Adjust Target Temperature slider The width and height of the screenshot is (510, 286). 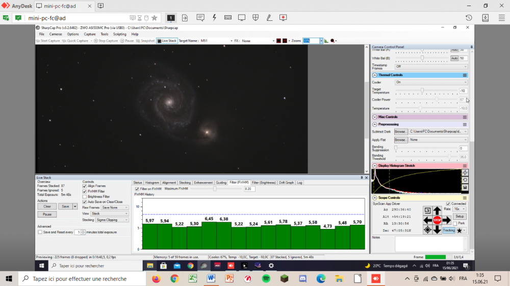point(422,91)
